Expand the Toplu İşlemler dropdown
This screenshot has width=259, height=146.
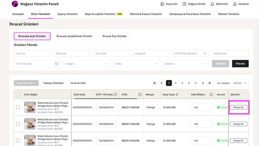pos(26,83)
